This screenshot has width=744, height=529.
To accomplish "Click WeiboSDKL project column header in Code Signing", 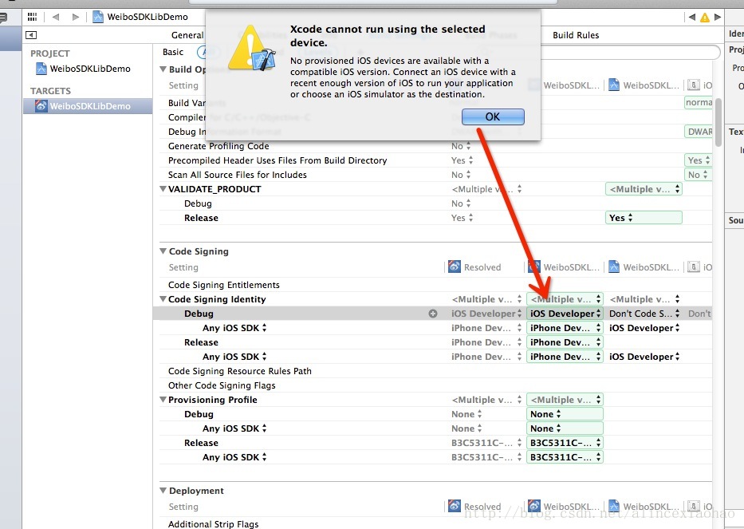I will pos(644,267).
